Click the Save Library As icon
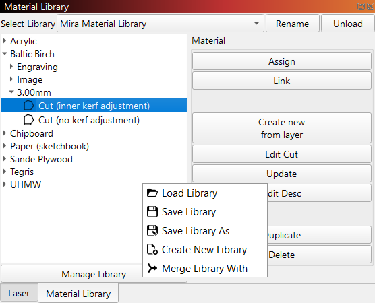 pos(152,230)
